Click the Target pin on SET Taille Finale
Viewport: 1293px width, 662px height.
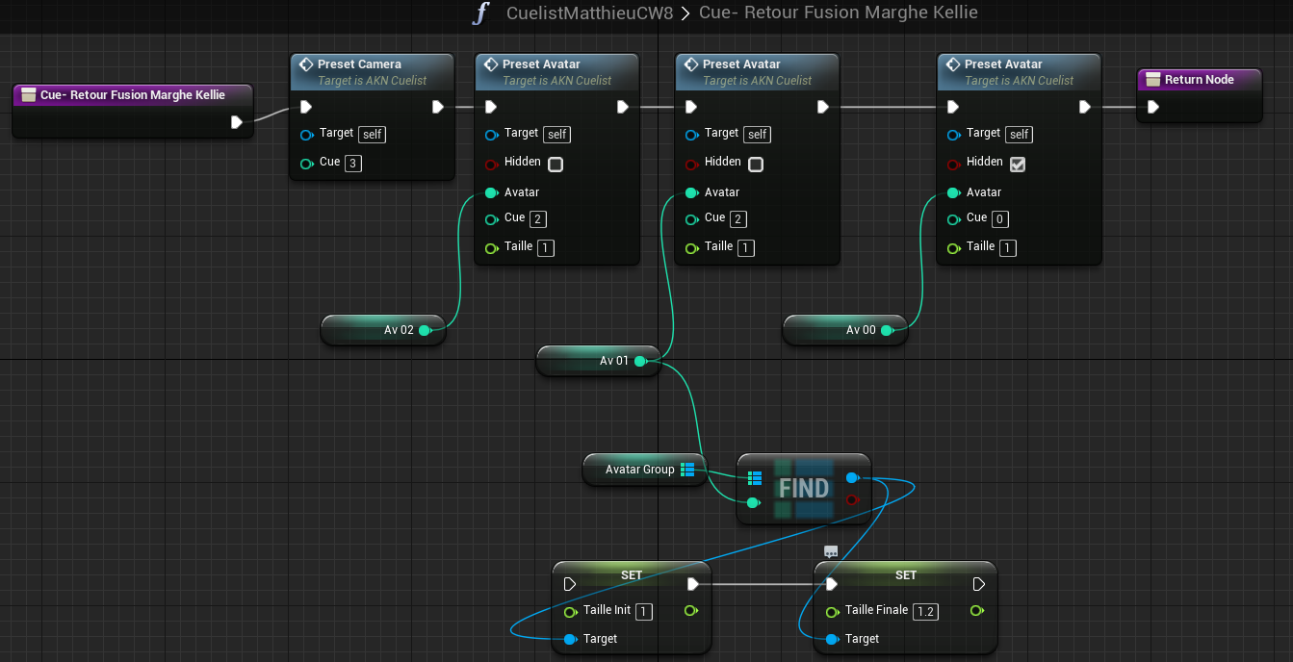click(832, 639)
